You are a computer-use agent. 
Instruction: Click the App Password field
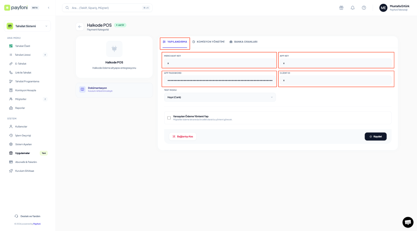coord(219,80)
